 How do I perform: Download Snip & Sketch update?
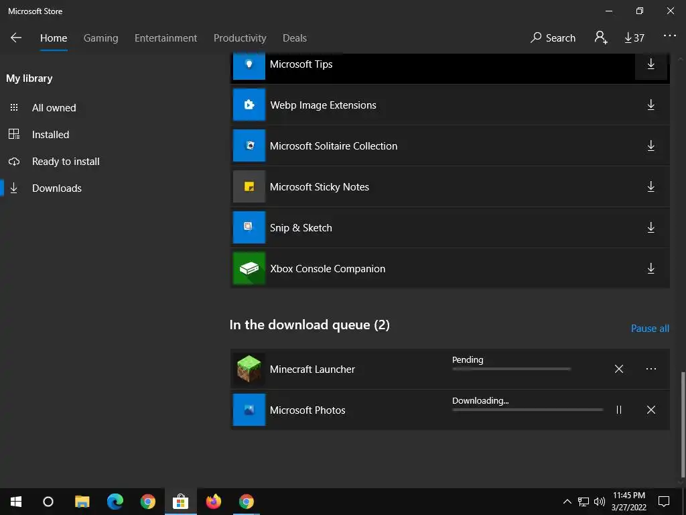[x=651, y=227]
